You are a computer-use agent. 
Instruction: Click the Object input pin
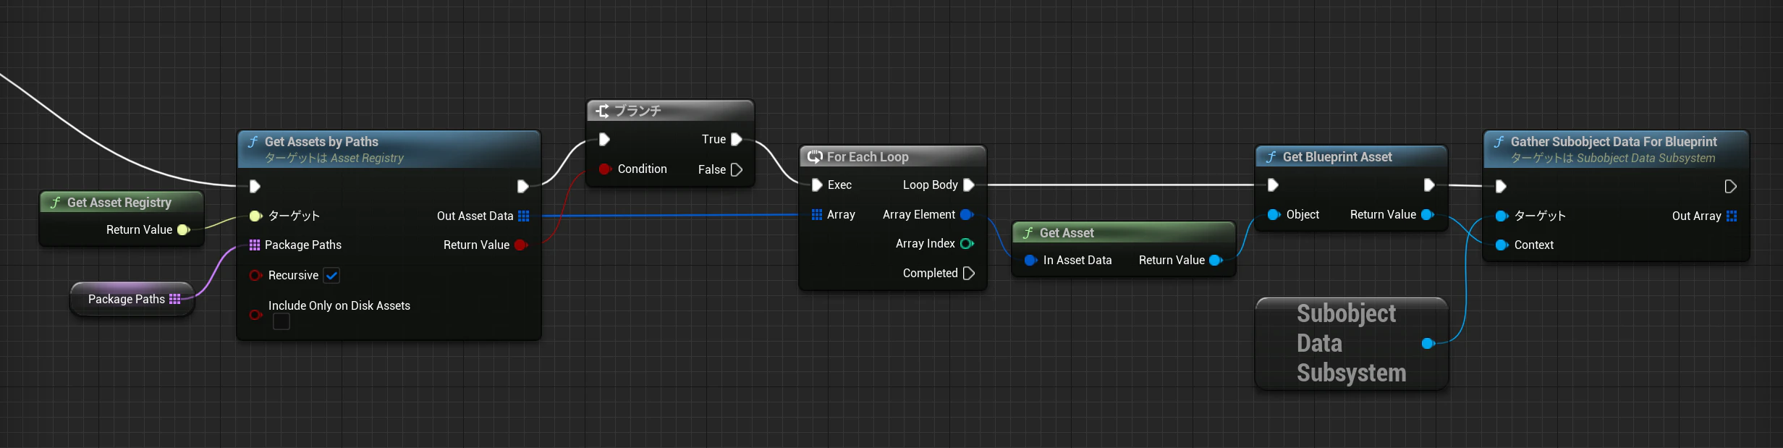coord(1274,214)
